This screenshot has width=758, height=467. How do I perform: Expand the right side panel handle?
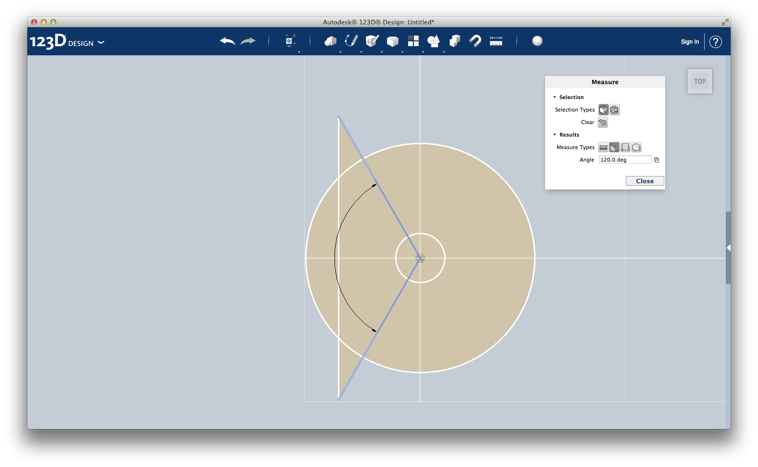(728, 248)
